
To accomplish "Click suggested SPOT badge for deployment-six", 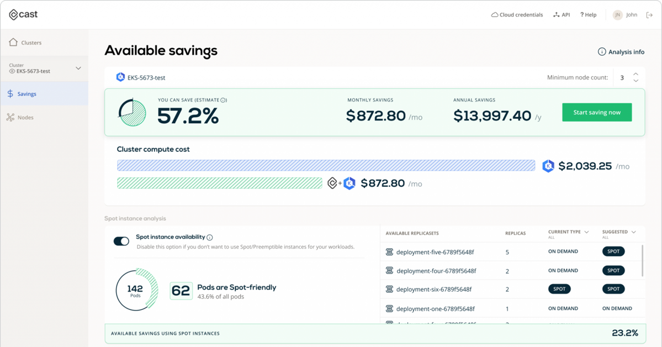I will pyautogui.click(x=613, y=289).
